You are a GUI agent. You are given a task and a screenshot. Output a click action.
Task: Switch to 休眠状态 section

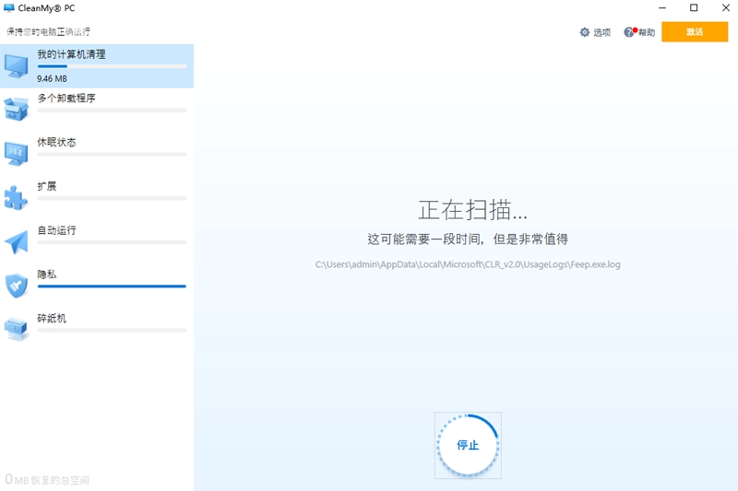point(97,154)
